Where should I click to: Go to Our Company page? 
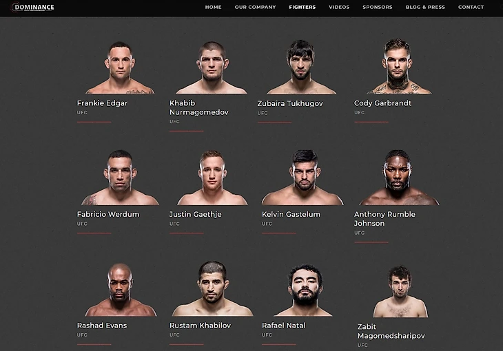pyautogui.click(x=255, y=7)
